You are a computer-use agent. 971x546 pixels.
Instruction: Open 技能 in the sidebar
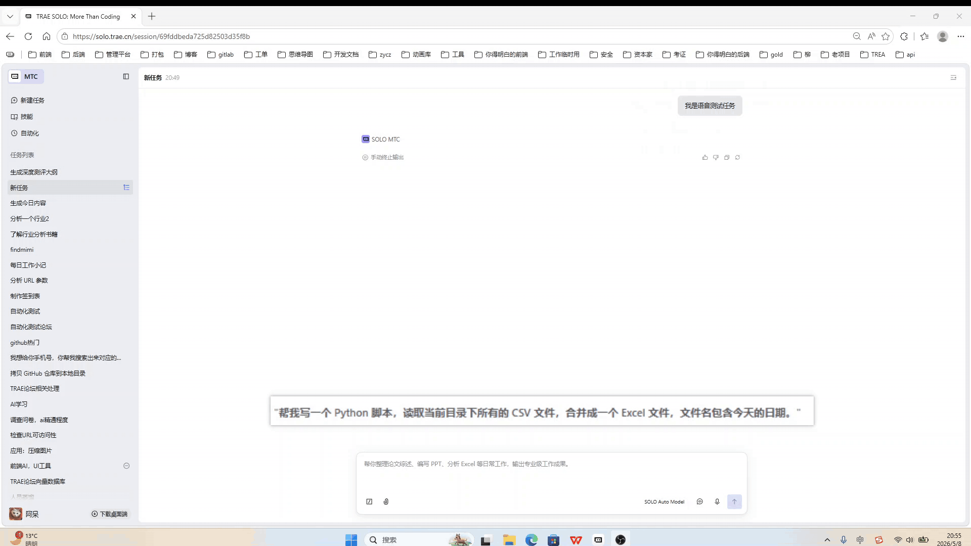tap(22, 116)
